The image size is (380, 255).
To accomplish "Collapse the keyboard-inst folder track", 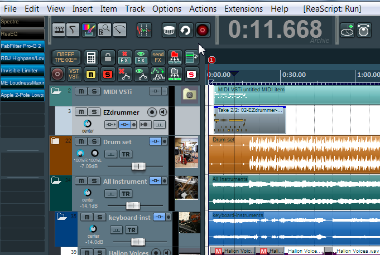I will (62, 217).
